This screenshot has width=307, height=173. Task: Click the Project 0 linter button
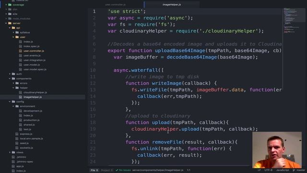107,170
